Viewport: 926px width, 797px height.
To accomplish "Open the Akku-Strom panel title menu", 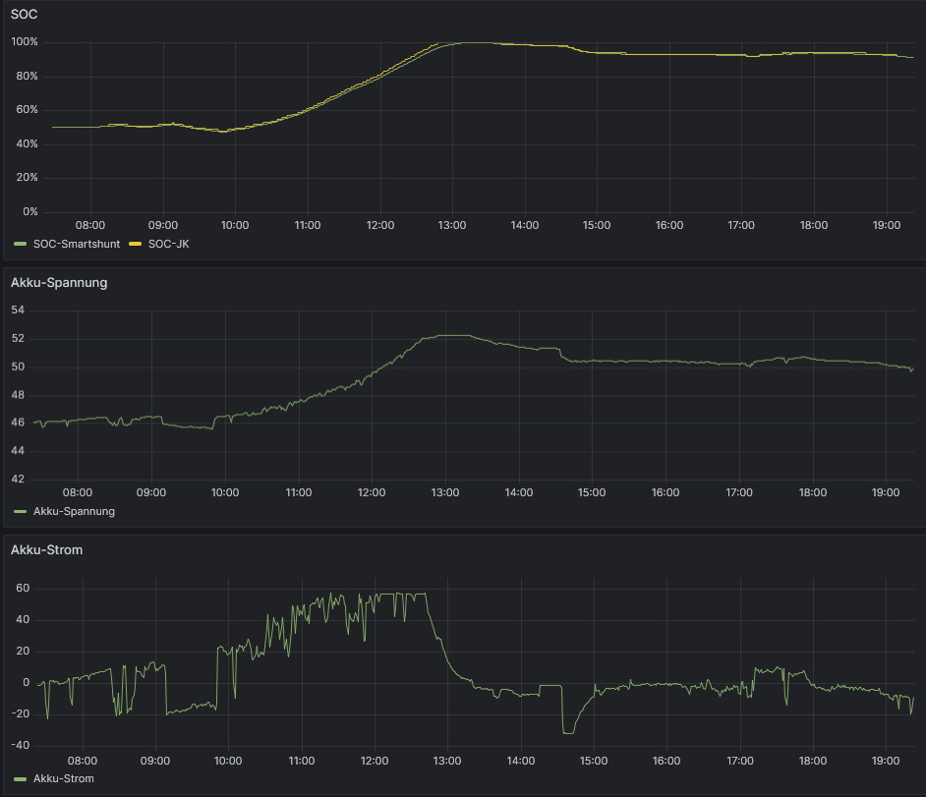I will tap(46, 549).
